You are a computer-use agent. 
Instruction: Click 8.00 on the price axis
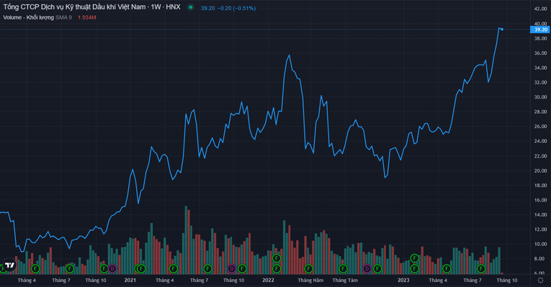click(x=540, y=258)
